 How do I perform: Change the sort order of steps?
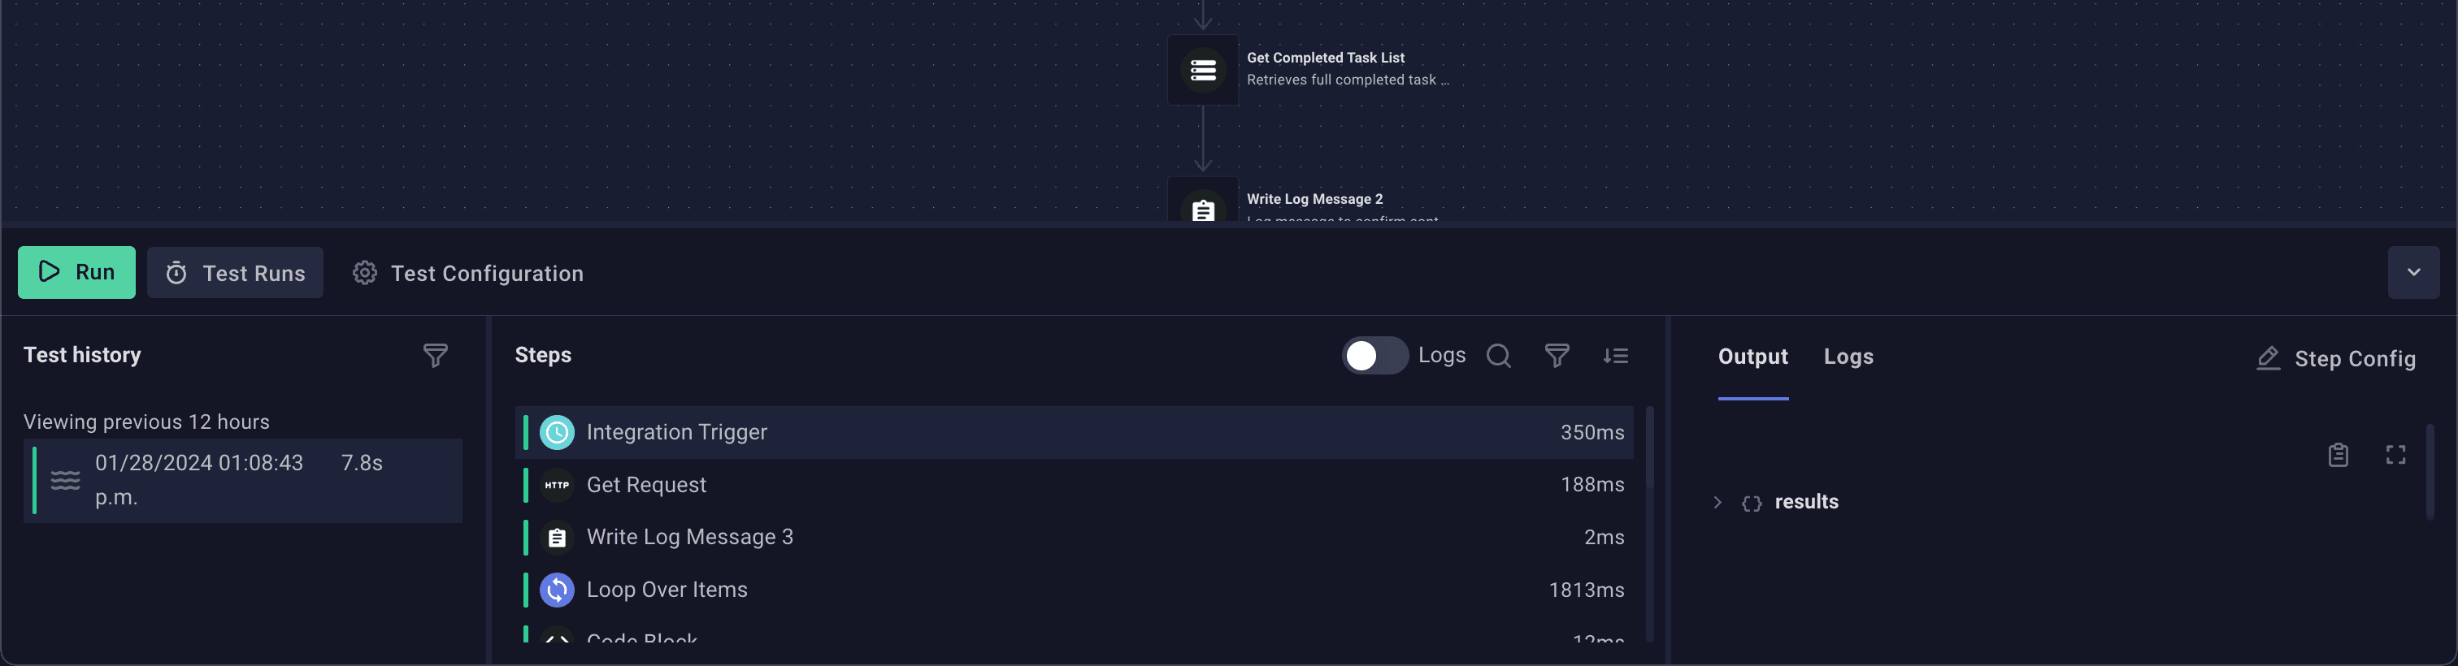point(1615,356)
